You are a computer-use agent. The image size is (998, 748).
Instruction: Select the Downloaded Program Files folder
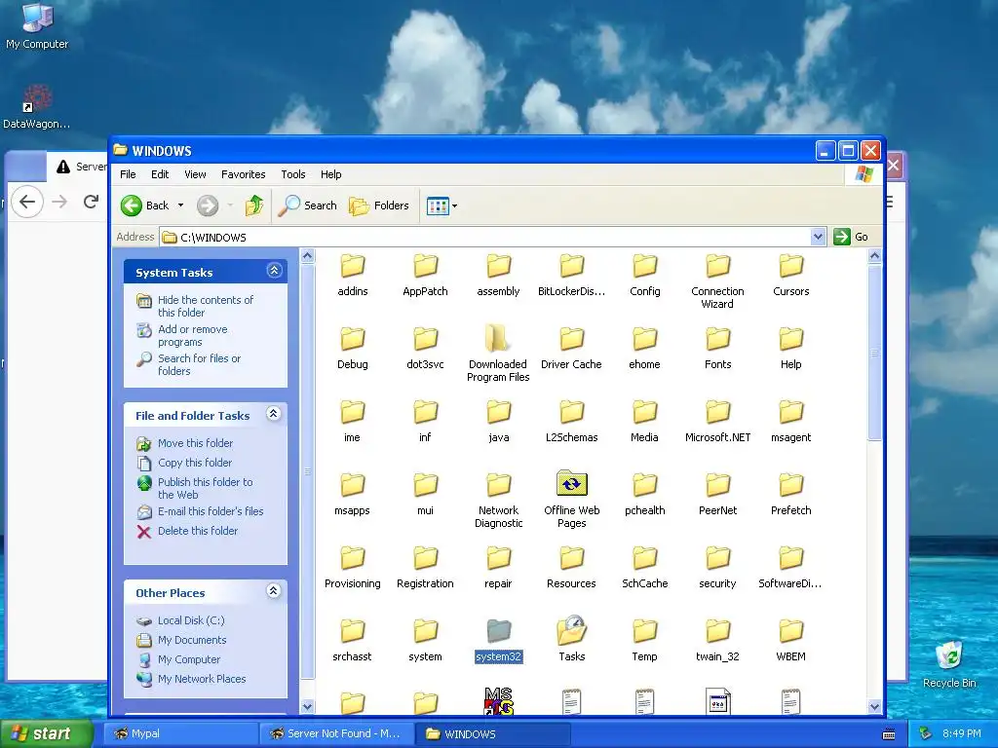tap(498, 338)
